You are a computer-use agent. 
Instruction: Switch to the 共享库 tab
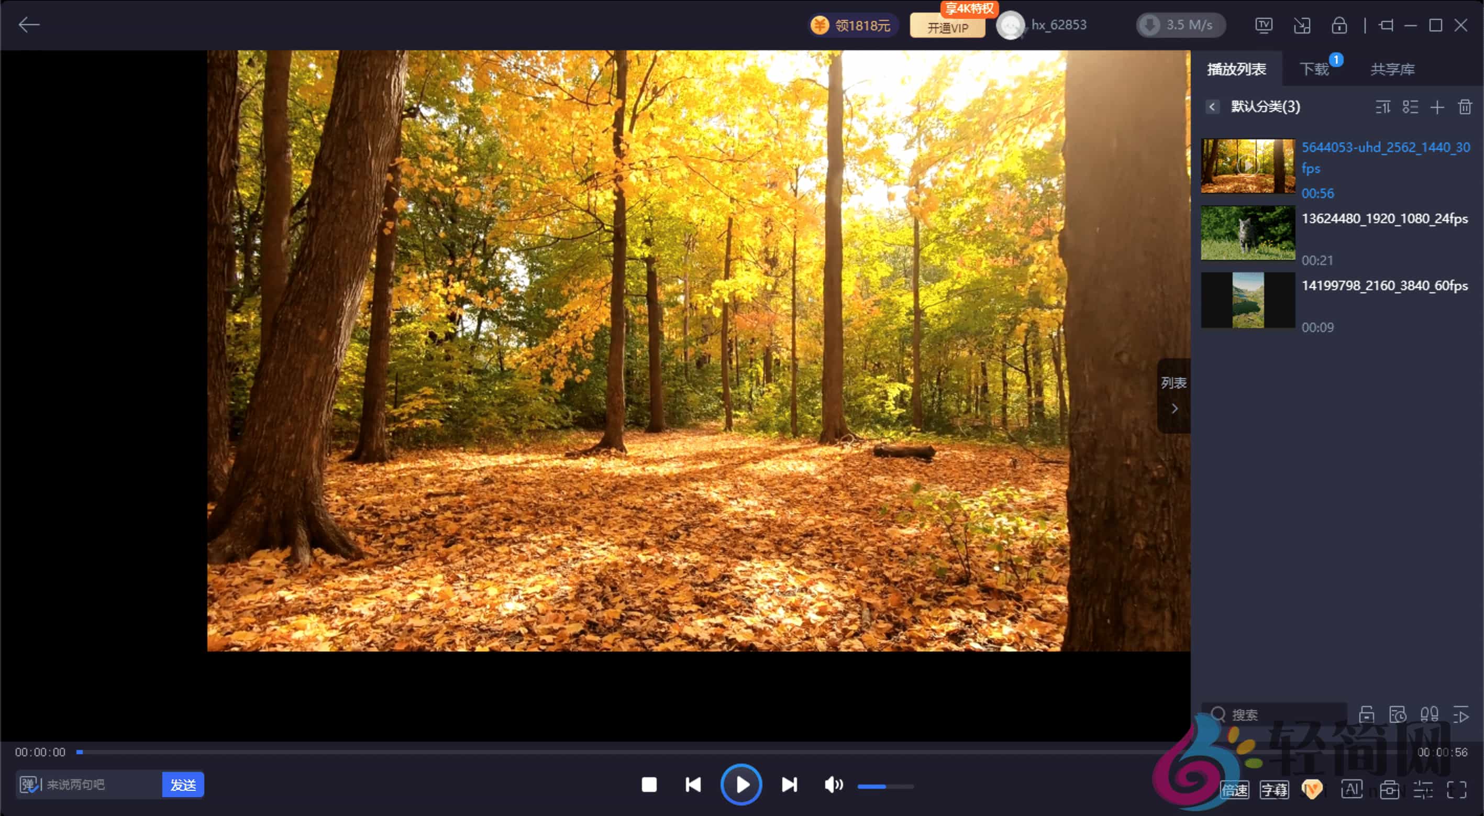pos(1392,69)
